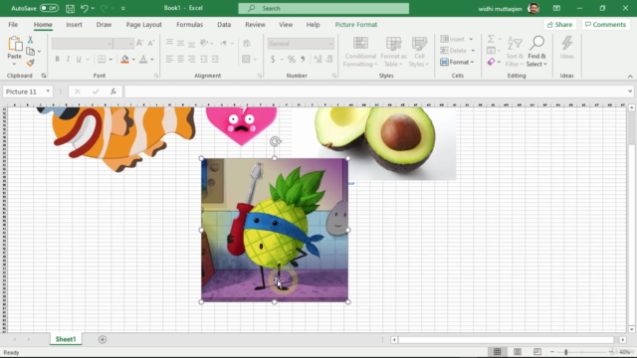Open the File menu

pyautogui.click(x=13, y=25)
